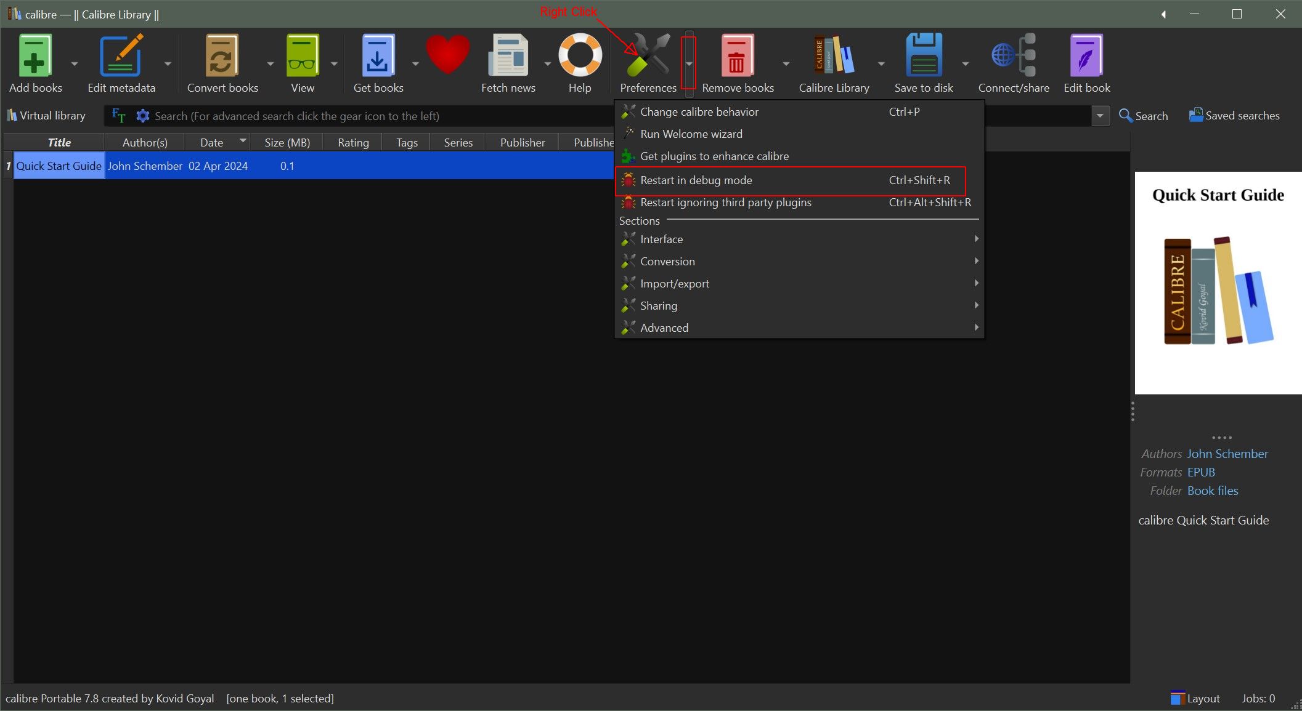Click the John Schember author link
The width and height of the screenshot is (1302, 711).
(1227, 454)
